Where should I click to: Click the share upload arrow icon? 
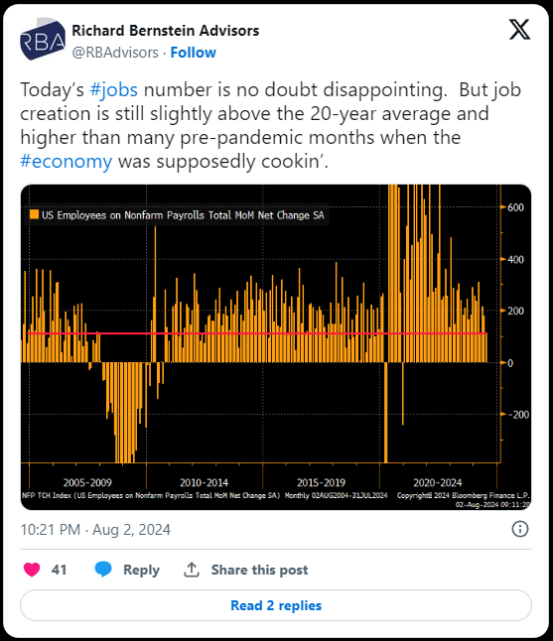pyautogui.click(x=192, y=570)
